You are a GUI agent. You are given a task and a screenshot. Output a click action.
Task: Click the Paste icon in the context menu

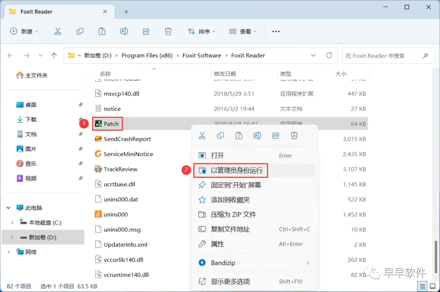[x=239, y=136]
